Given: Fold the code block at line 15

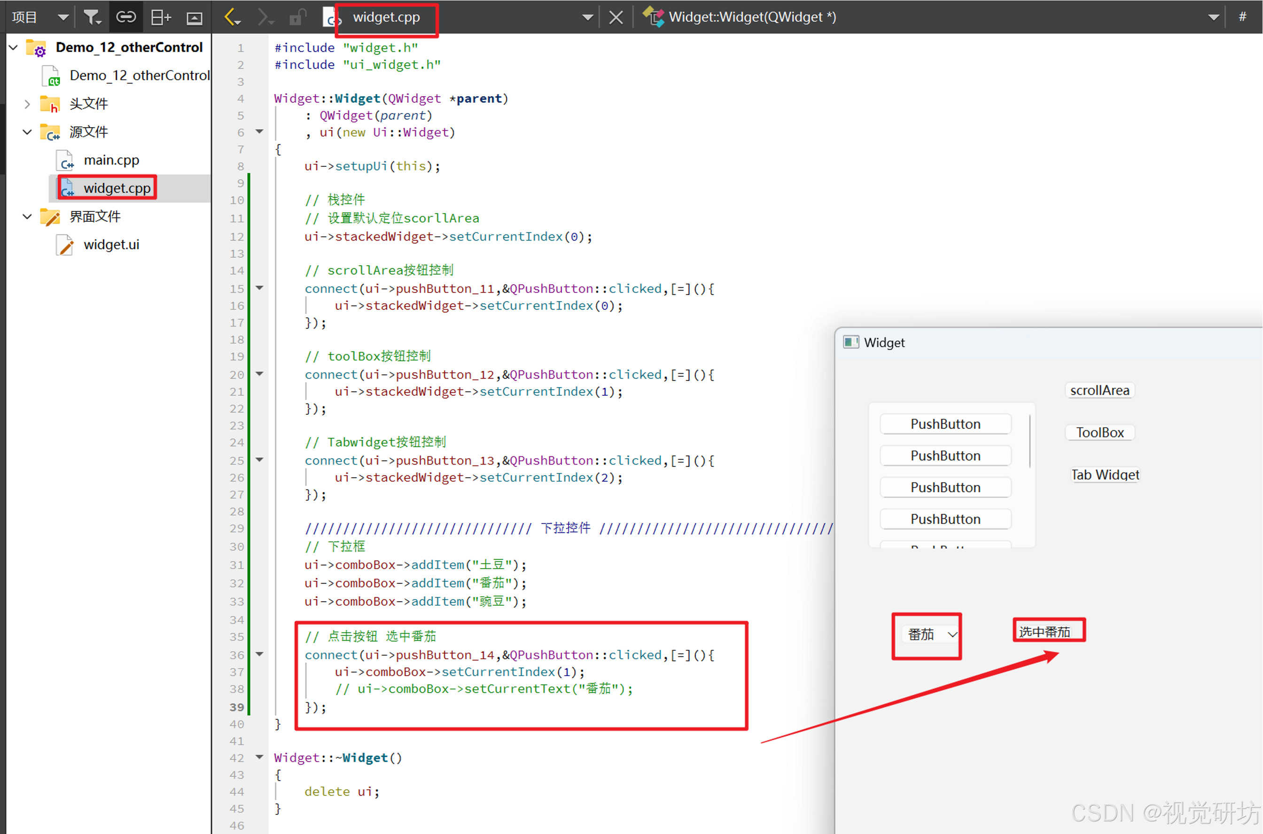Looking at the screenshot, I should (260, 288).
